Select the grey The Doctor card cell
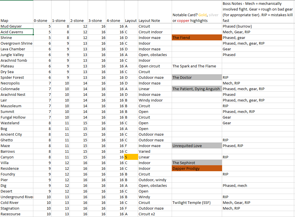The image size is (295, 217). click(x=197, y=77)
